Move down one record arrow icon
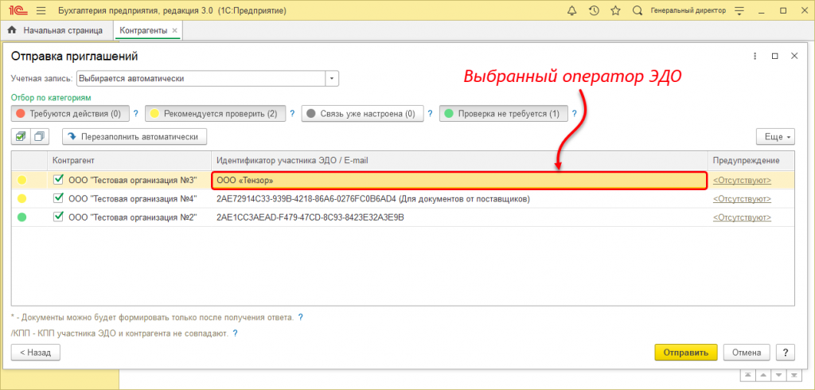This screenshot has height=390, width=815. (x=778, y=376)
